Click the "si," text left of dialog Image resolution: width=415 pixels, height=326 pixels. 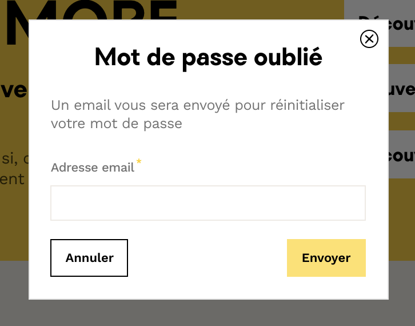click(x=10, y=158)
